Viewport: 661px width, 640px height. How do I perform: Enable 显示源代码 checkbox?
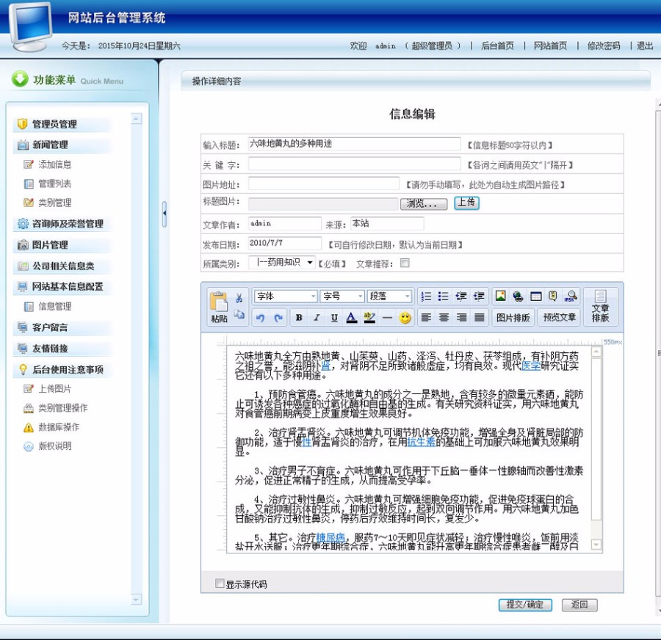pyautogui.click(x=219, y=583)
